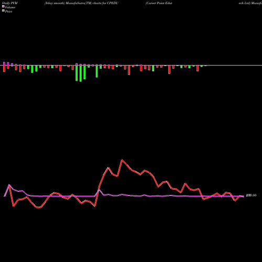The width and height of the screenshot is (262, 262).
Task: Click the tallest green volume bar in the chart
Action: 81,73
